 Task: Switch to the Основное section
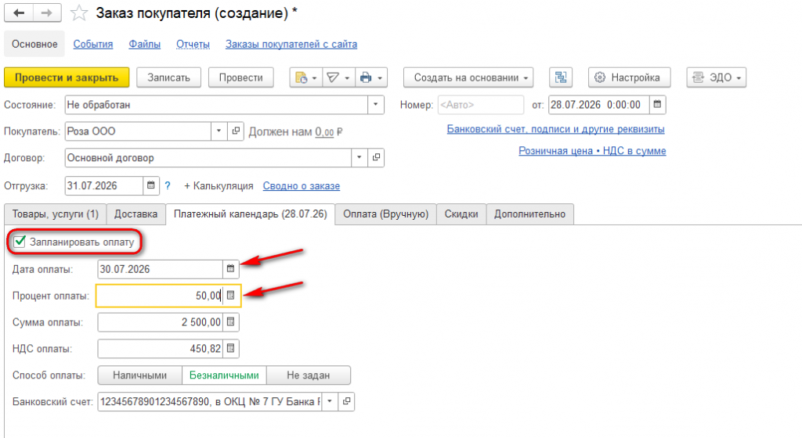click(34, 44)
